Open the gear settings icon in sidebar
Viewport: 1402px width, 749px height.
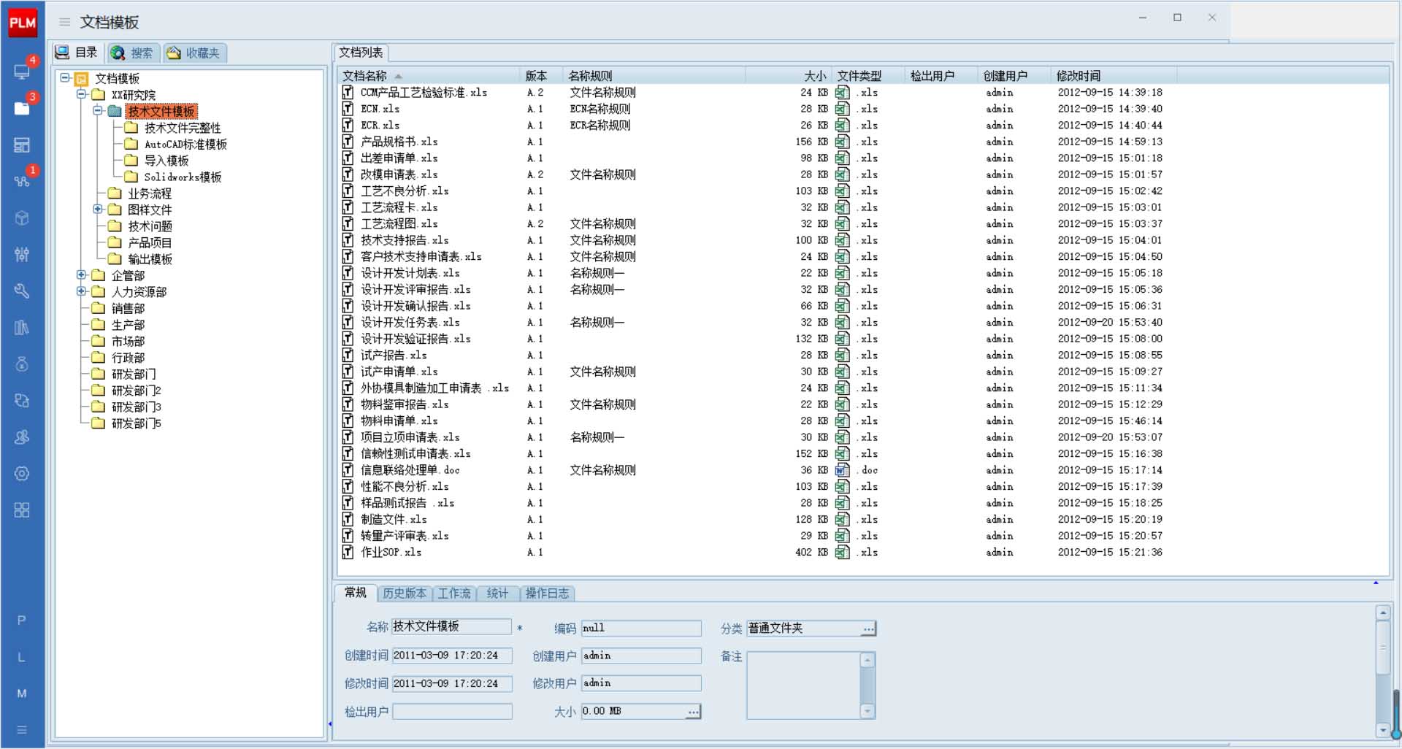[22, 473]
